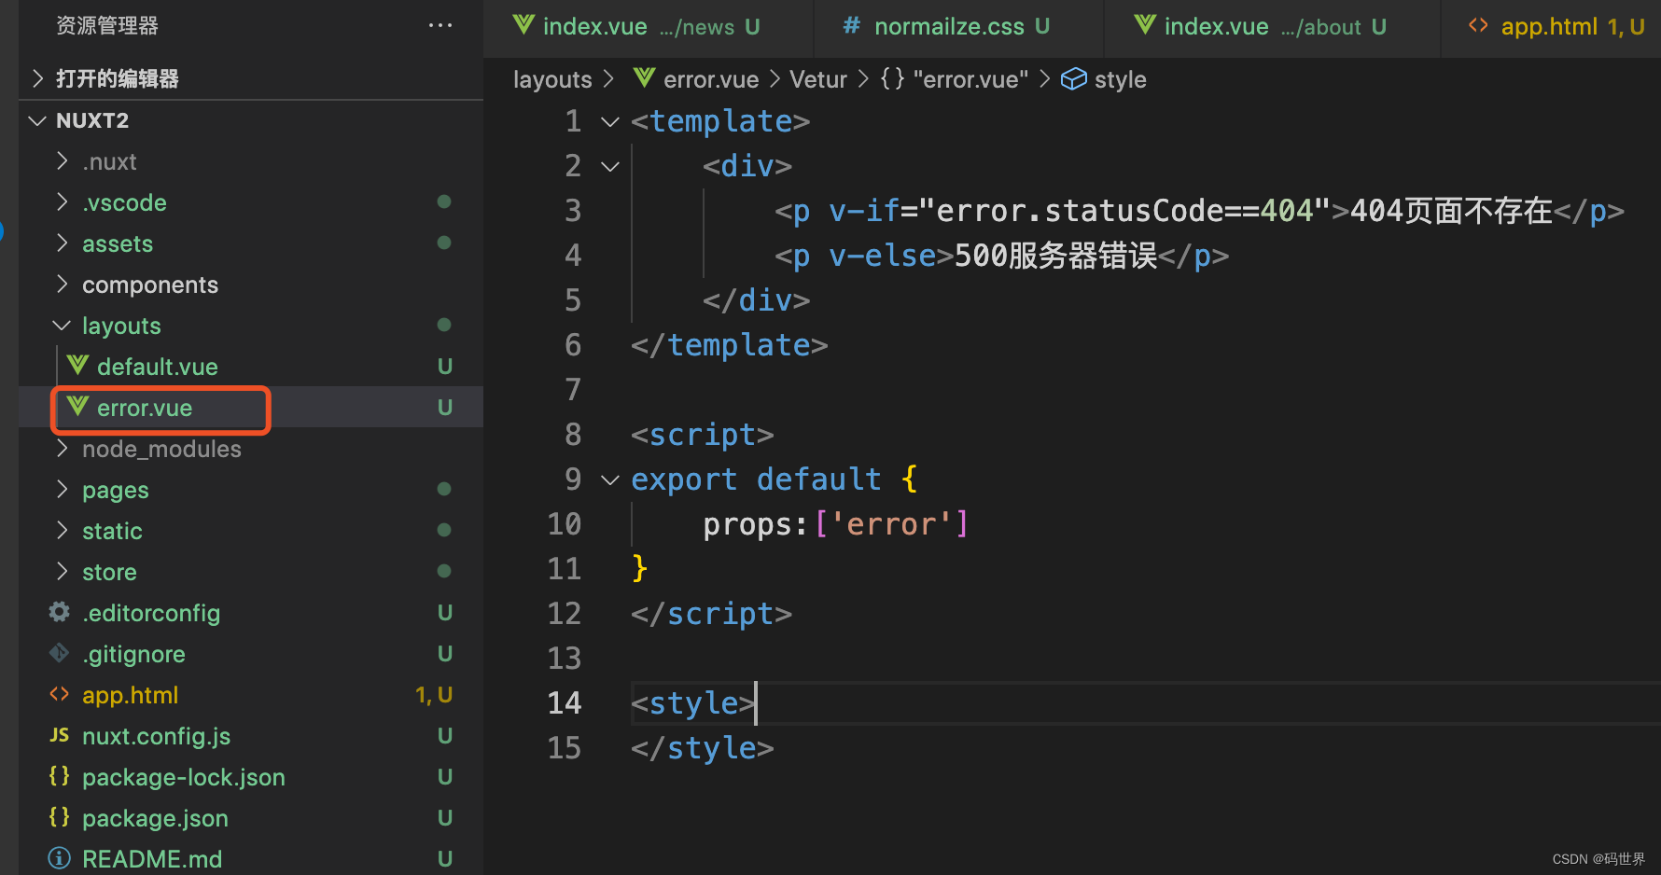Click closing </style> tag on line 15

click(703, 748)
